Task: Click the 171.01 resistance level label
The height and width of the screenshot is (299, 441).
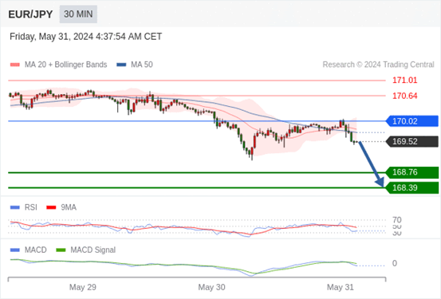Action: point(405,81)
